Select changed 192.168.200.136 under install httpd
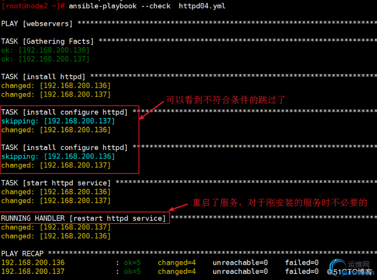This screenshot has width=377, height=280. [x=56, y=86]
